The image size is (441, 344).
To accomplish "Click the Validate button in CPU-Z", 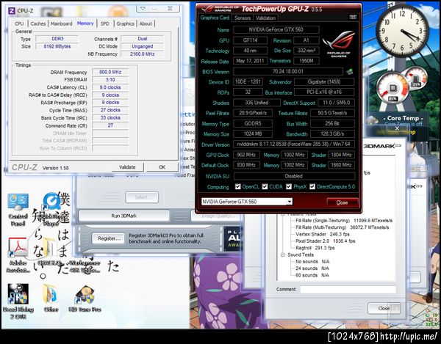I will [127, 167].
